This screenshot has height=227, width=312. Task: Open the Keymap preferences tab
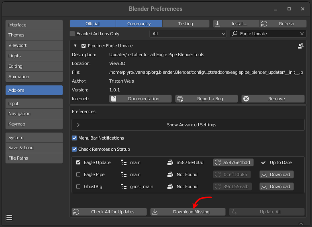tap(34, 124)
